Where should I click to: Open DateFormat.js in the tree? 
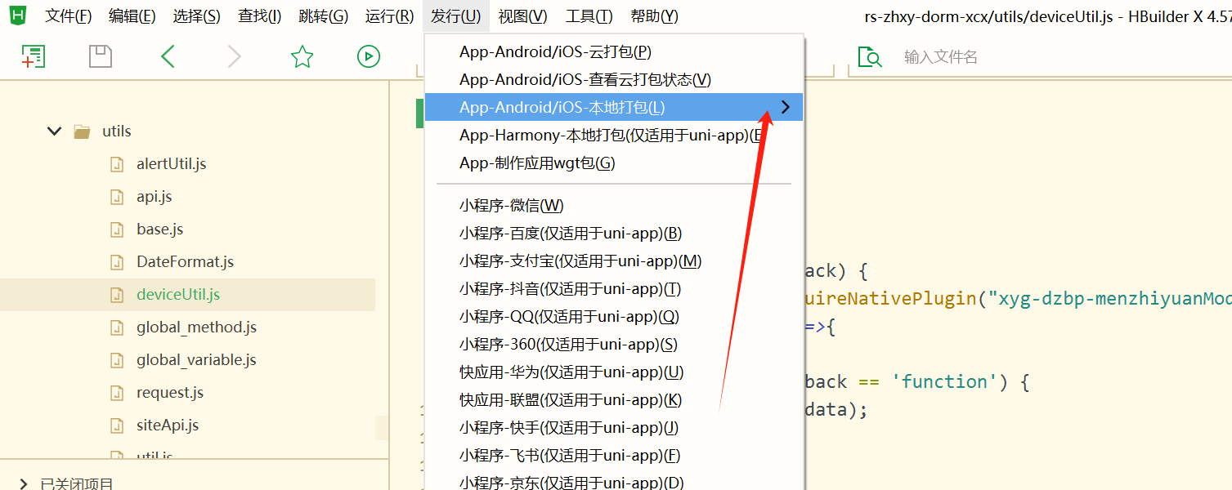pos(186,262)
